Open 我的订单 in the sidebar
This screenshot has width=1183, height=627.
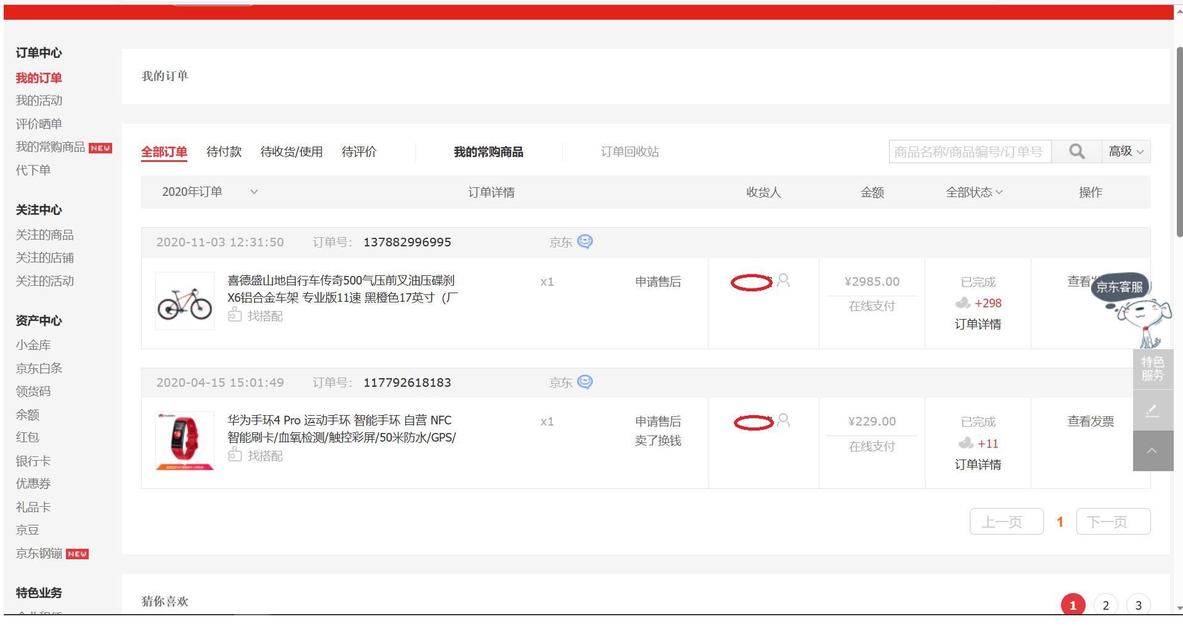tap(39, 78)
